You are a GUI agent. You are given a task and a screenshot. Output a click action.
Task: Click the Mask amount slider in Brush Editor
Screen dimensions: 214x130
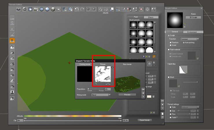[x=190, y=82]
